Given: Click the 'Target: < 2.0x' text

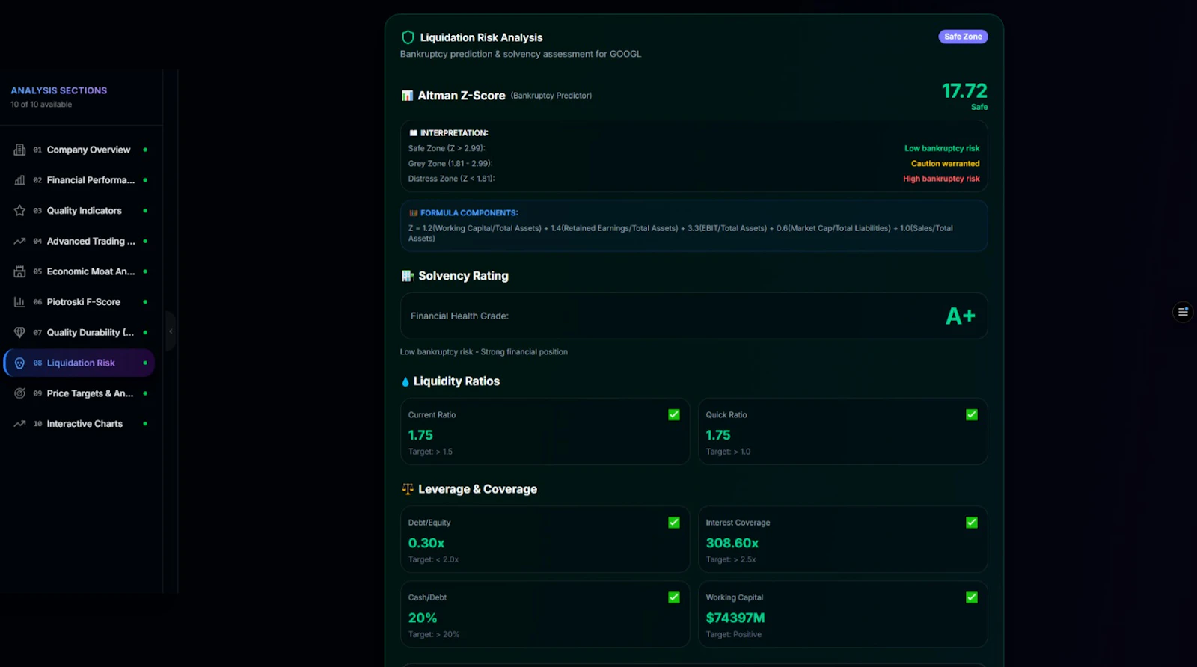Looking at the screenshot, I should tap(433, 559).
